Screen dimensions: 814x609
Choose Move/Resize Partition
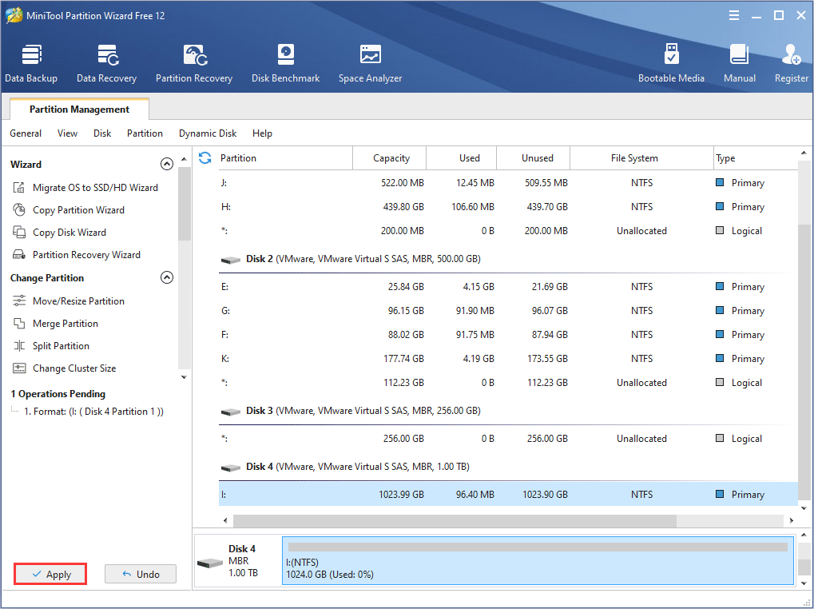tap(68, 301)
